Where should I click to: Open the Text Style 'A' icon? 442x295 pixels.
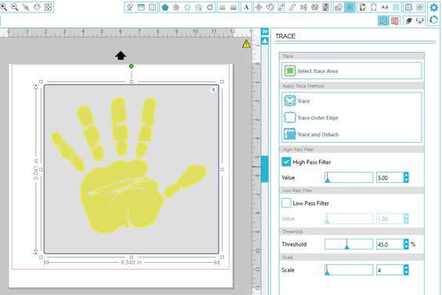(246, 7)
